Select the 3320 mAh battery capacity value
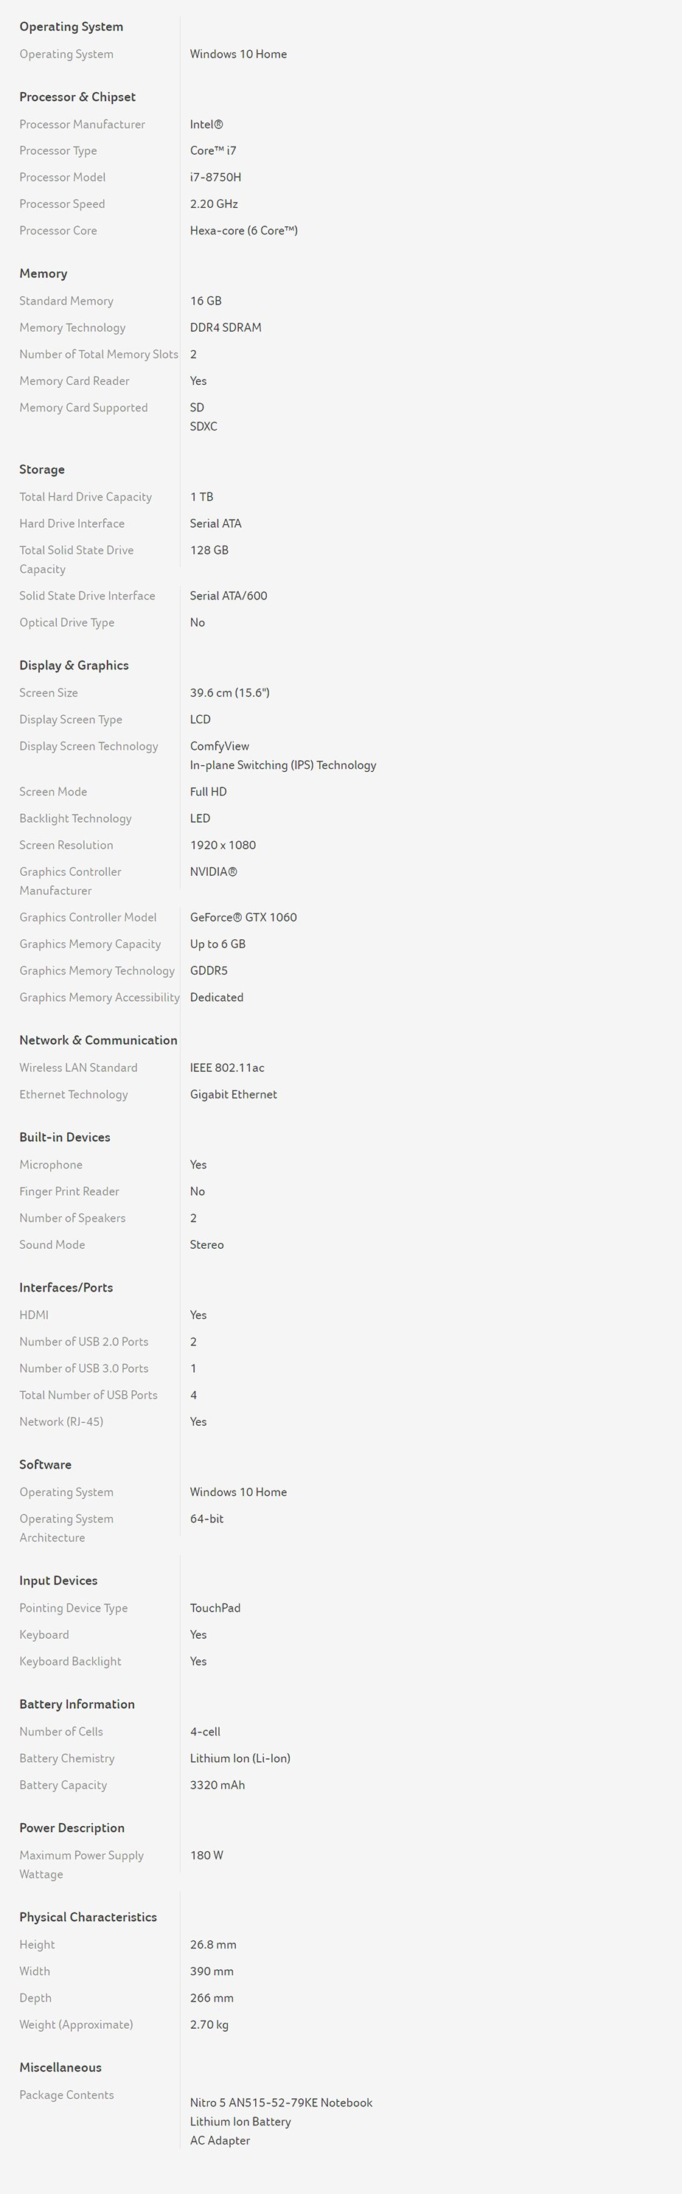The image size is (682, 2194). coord(217,1784)
